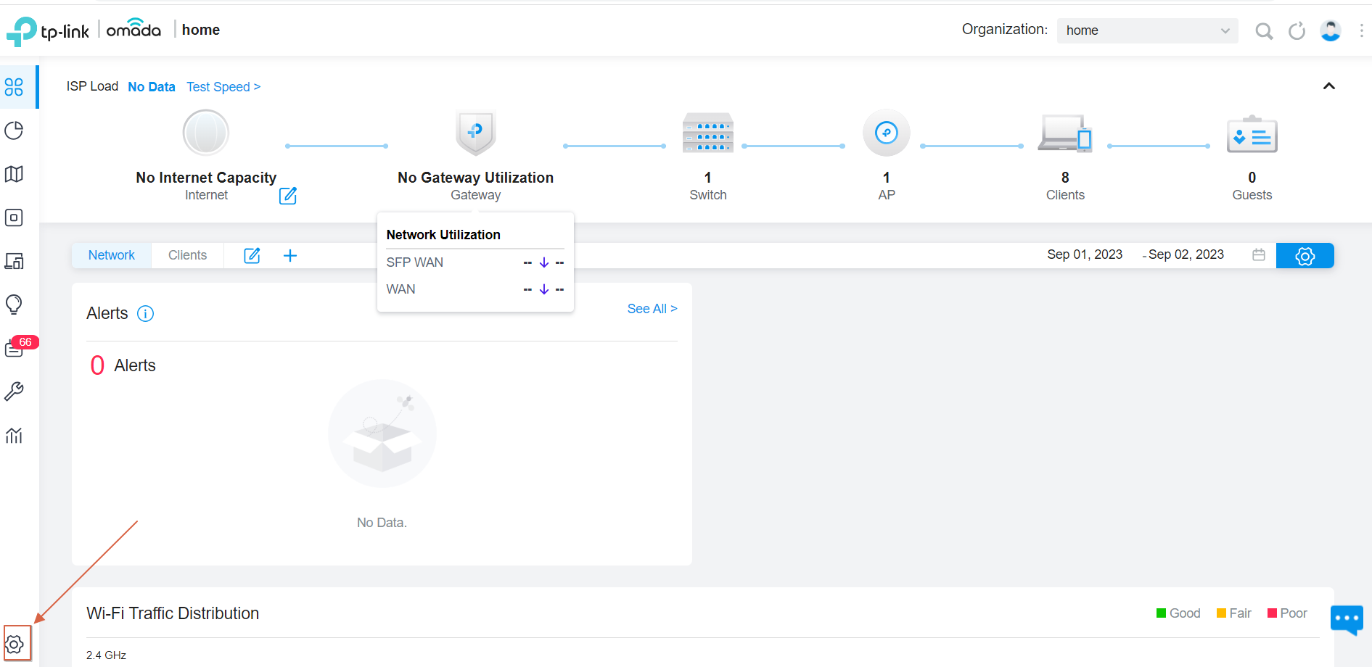Open dashboard widget settings gear button
The image size is (1372, 667).
[x=1305, y=256]
